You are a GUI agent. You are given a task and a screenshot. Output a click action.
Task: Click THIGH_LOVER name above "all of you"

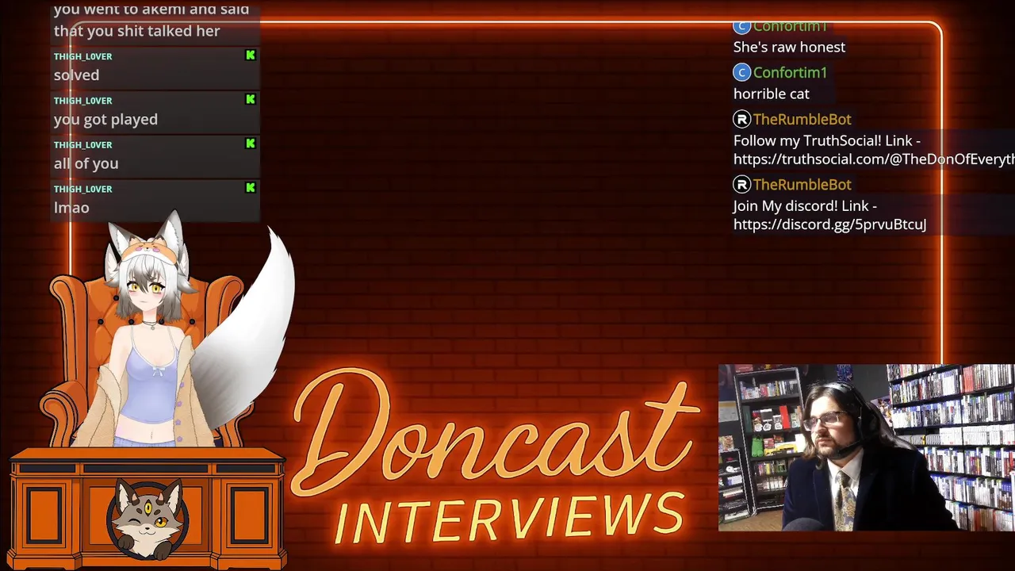coord(82,145)
